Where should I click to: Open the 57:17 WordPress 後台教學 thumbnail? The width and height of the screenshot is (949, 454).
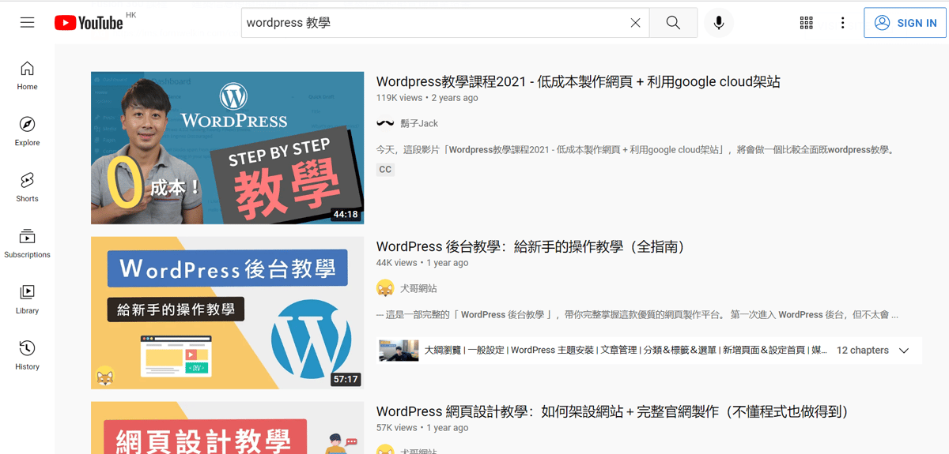coord(227,313)
